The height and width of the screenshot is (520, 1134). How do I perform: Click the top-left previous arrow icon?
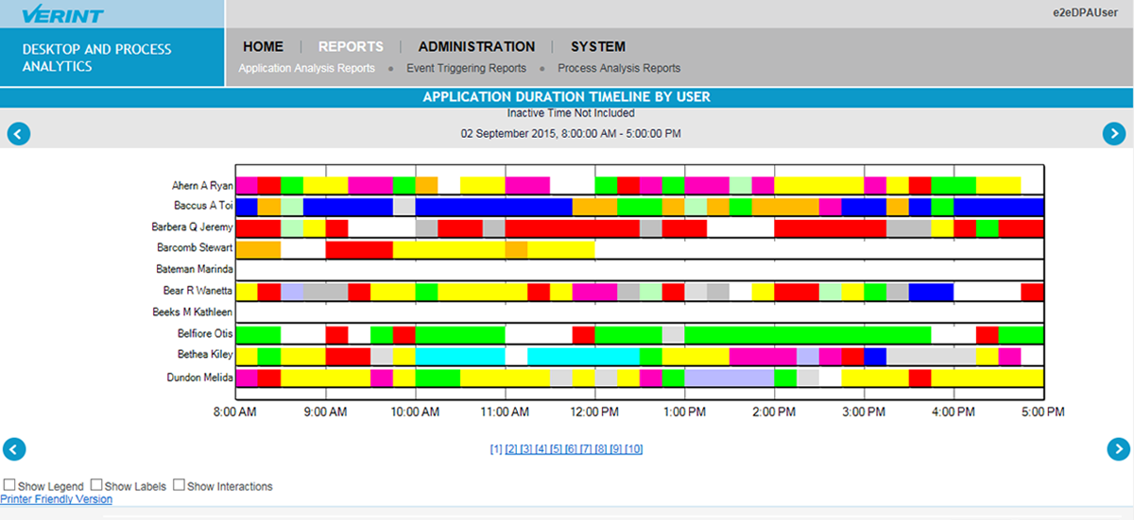19,134
